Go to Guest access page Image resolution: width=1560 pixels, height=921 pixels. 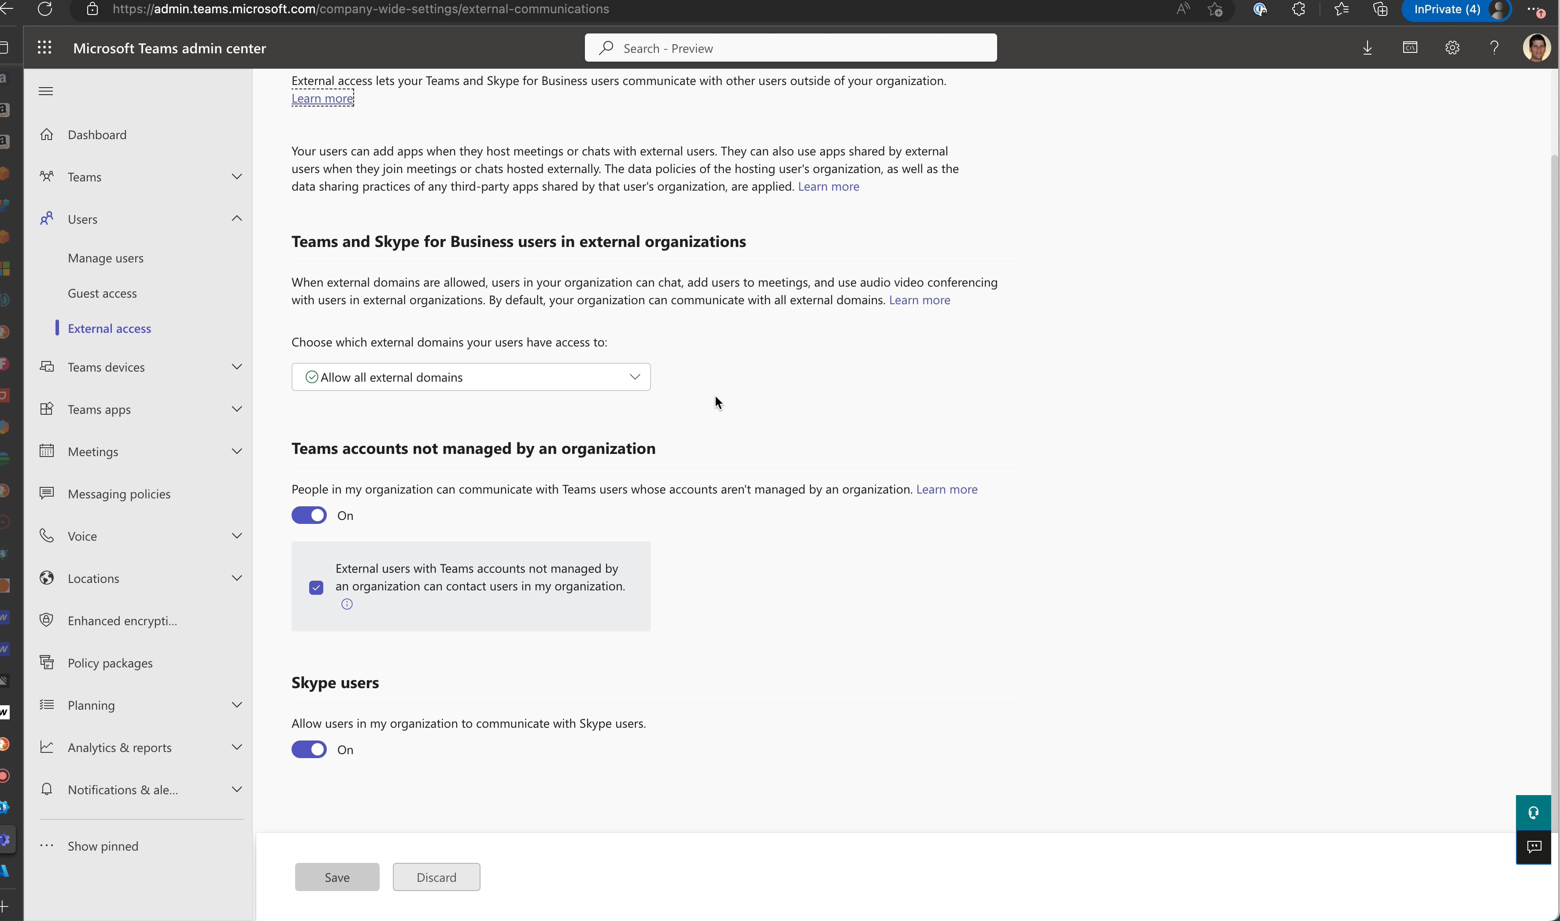click(x=103, y=293)
